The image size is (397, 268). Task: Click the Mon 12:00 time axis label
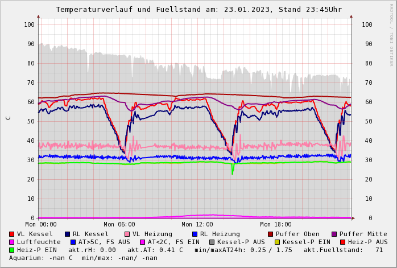[x=197, y=224]
